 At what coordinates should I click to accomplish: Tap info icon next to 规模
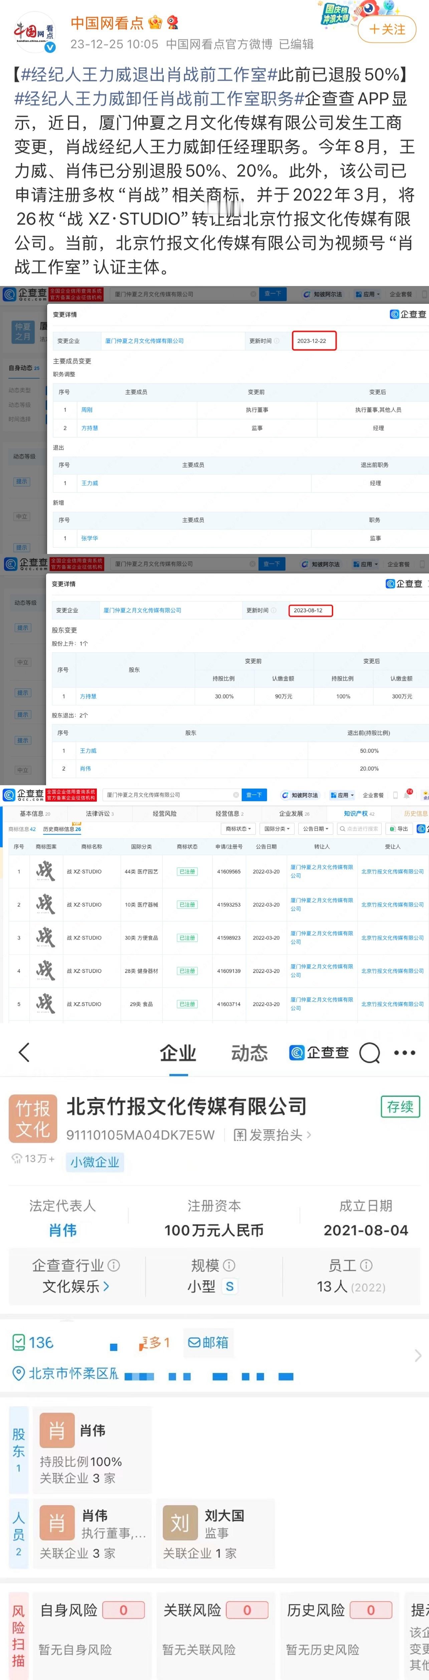click(x=229, y=1265)
